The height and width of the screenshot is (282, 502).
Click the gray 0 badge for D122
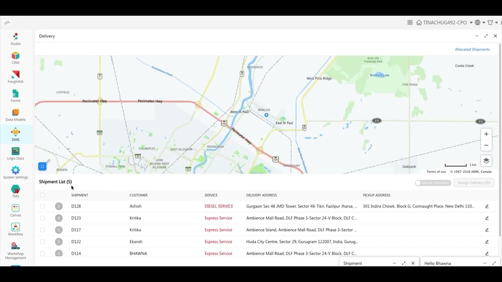[x=59, y=242]
